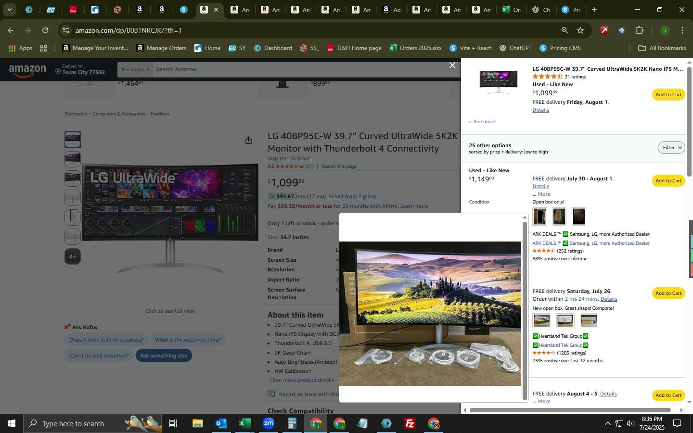Open the zoom magnifier icon in address bar
This screenshot has height=433, width=693.
click(x=565, y=30)
